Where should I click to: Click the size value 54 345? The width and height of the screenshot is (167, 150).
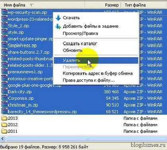(112, 98)
